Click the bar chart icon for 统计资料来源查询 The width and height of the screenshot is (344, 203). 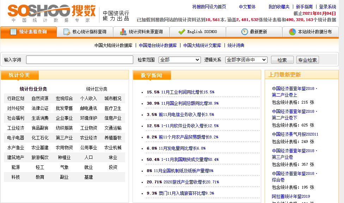(x=123, y=32)
